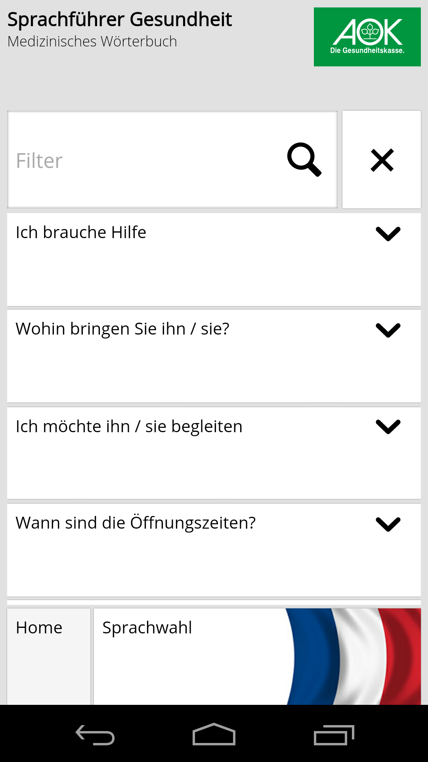Screen dimensions: 428x762
Task: Expand chevron beside Ich möchte ihn begleiten
Action: pos(388,427)
